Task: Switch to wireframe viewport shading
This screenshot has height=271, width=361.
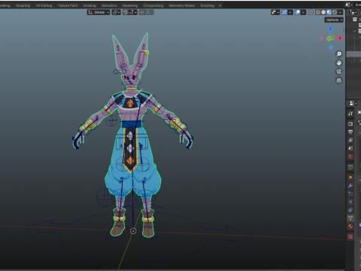Action: 318,12
